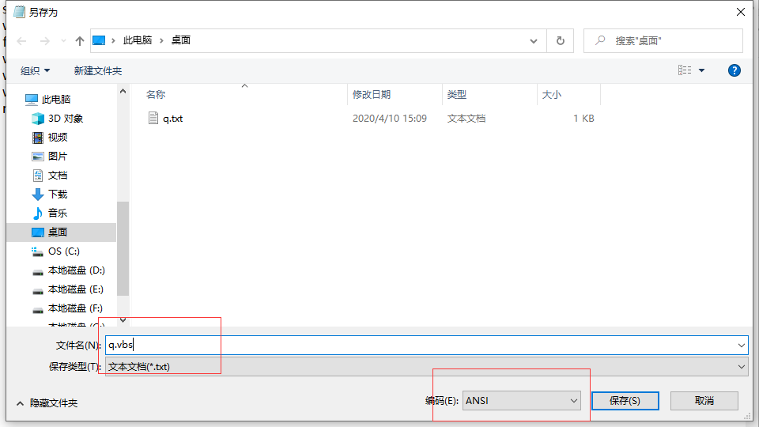759x427 pixels.
Task: Click 新建文件夹 button
Action: pyautogui.click(x=98, y=70)
